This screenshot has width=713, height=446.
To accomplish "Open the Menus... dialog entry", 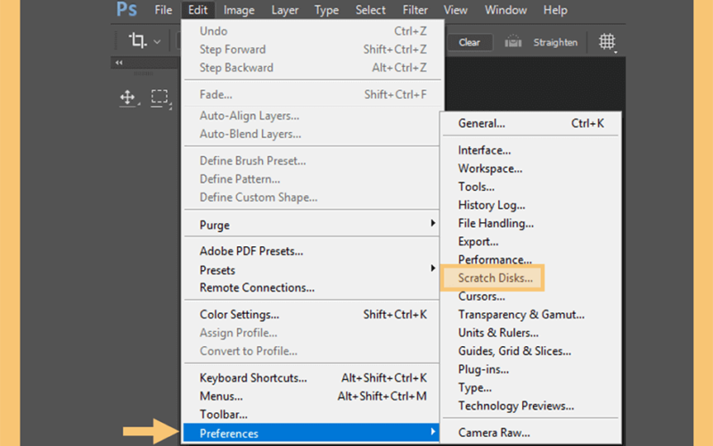I will click(311, 396).
